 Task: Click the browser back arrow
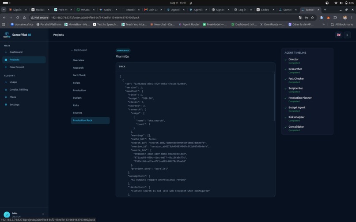4,18
